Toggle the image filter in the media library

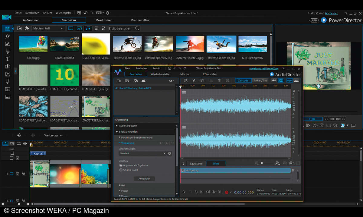[79, 28]
